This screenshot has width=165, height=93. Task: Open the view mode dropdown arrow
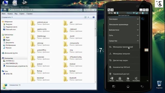click(x=88, y=17)
